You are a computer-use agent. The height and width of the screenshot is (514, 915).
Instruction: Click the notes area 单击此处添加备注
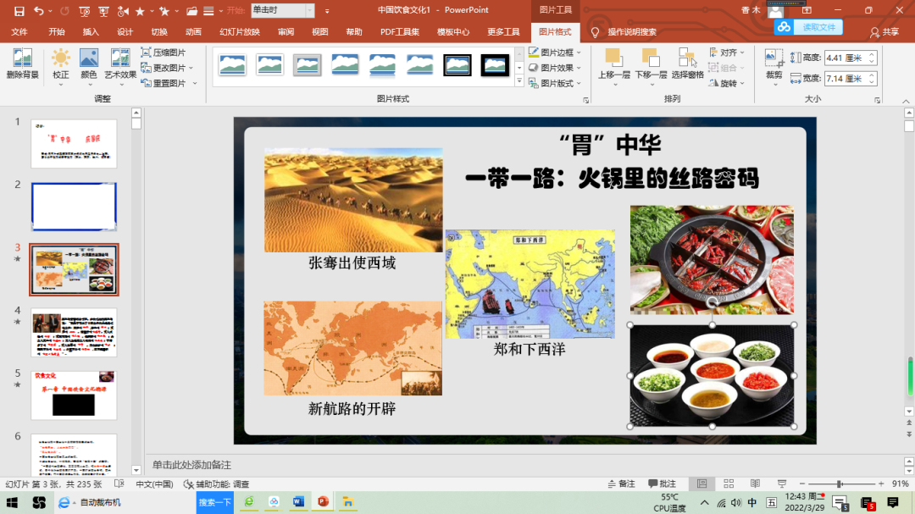191,464
